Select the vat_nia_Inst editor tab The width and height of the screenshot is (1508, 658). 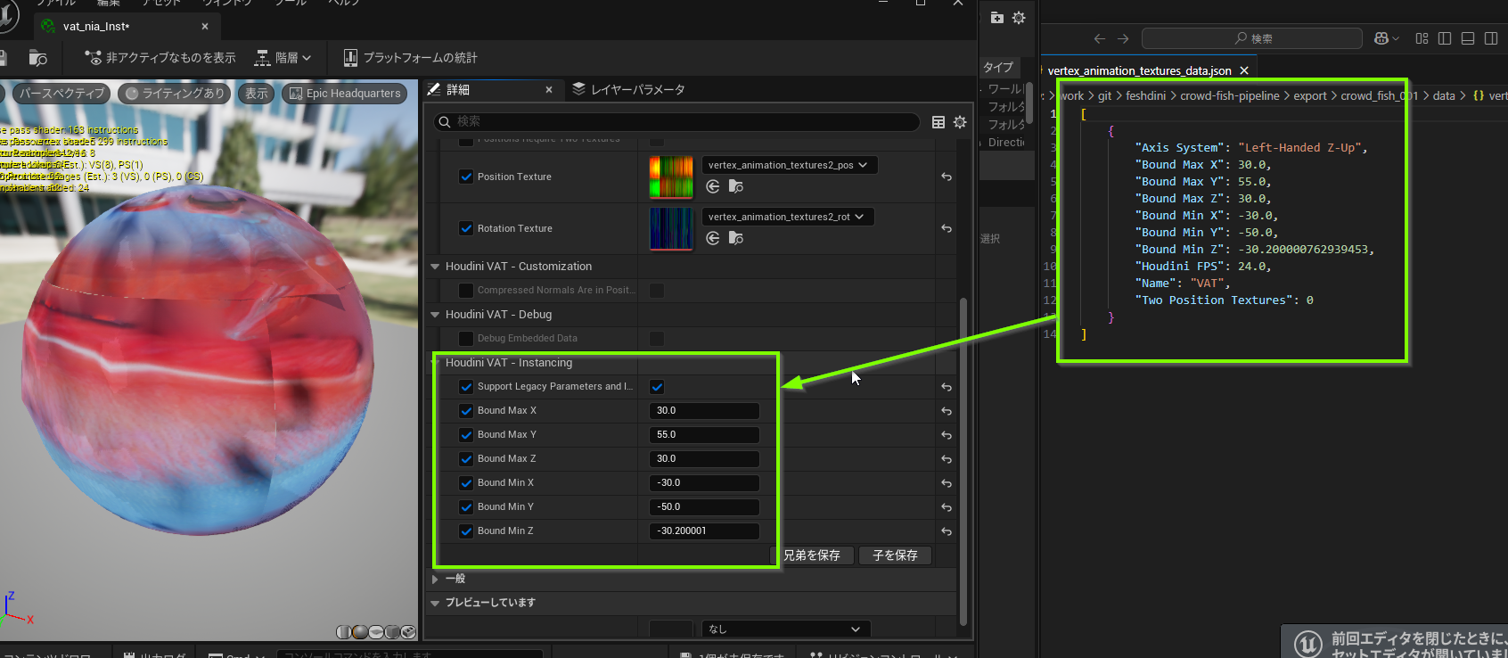125,27
